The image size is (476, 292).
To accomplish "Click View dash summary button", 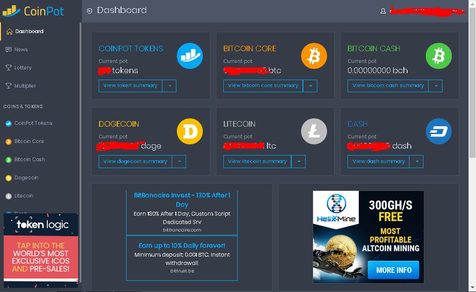I will tap(379, 162).
